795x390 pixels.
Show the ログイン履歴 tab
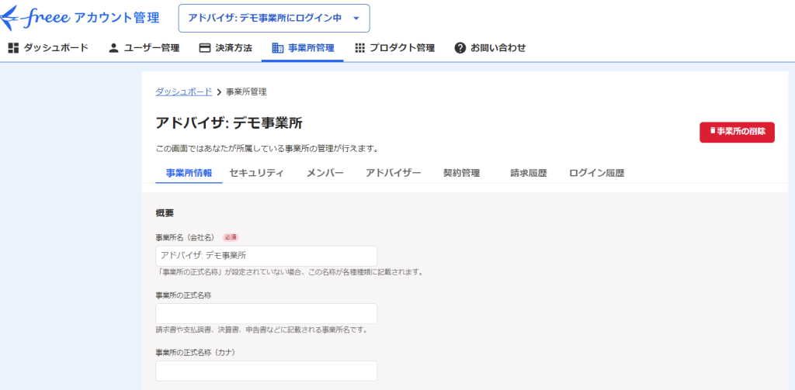tap(596, 173)
